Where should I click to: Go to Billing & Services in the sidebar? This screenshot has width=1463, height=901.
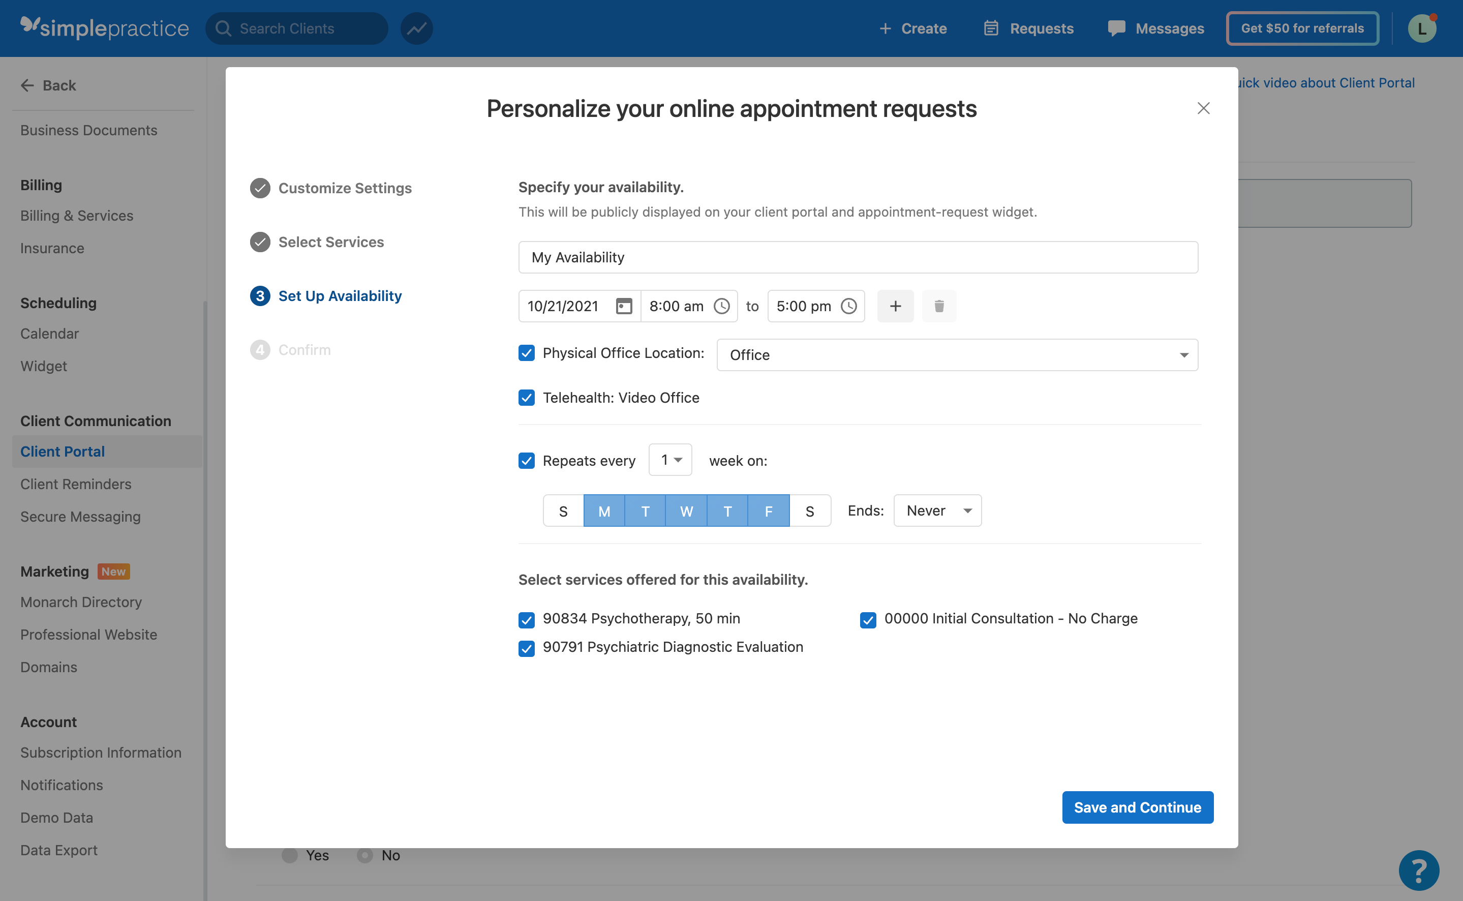pyautogui.click(x=77, y=215)
